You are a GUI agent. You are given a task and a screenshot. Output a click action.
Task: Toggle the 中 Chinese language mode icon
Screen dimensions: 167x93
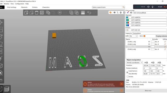point(115,12)
